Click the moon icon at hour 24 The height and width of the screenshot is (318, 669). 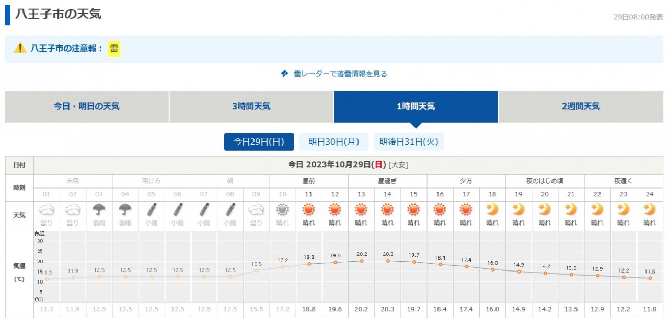pyautogui.click(x=650, y=209)
